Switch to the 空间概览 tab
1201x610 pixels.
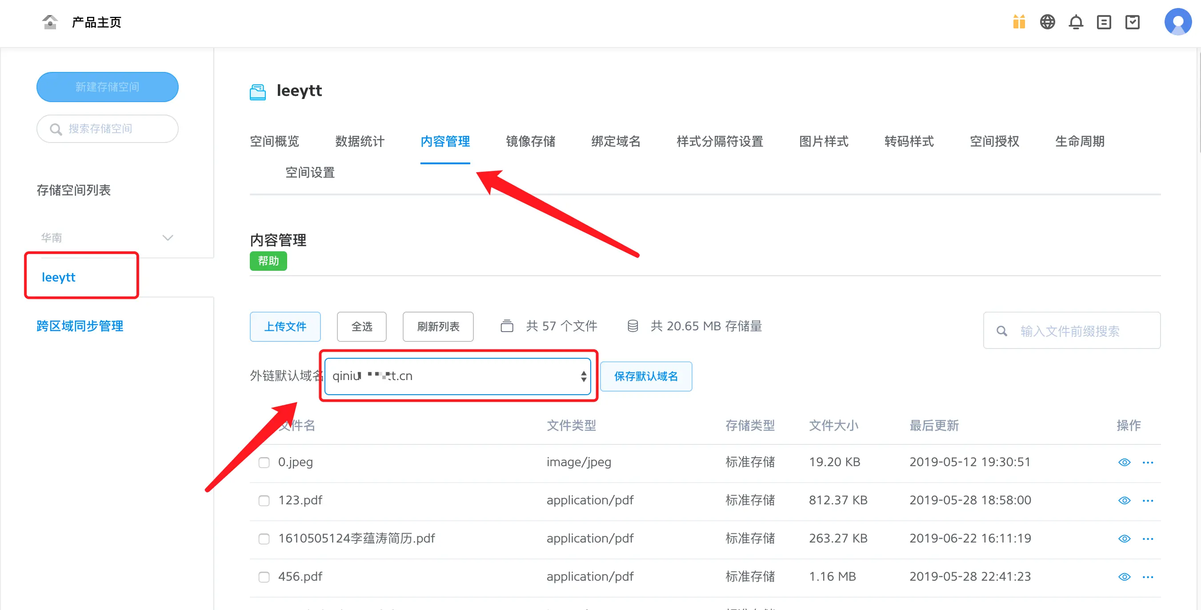click(x=274, y=141)
